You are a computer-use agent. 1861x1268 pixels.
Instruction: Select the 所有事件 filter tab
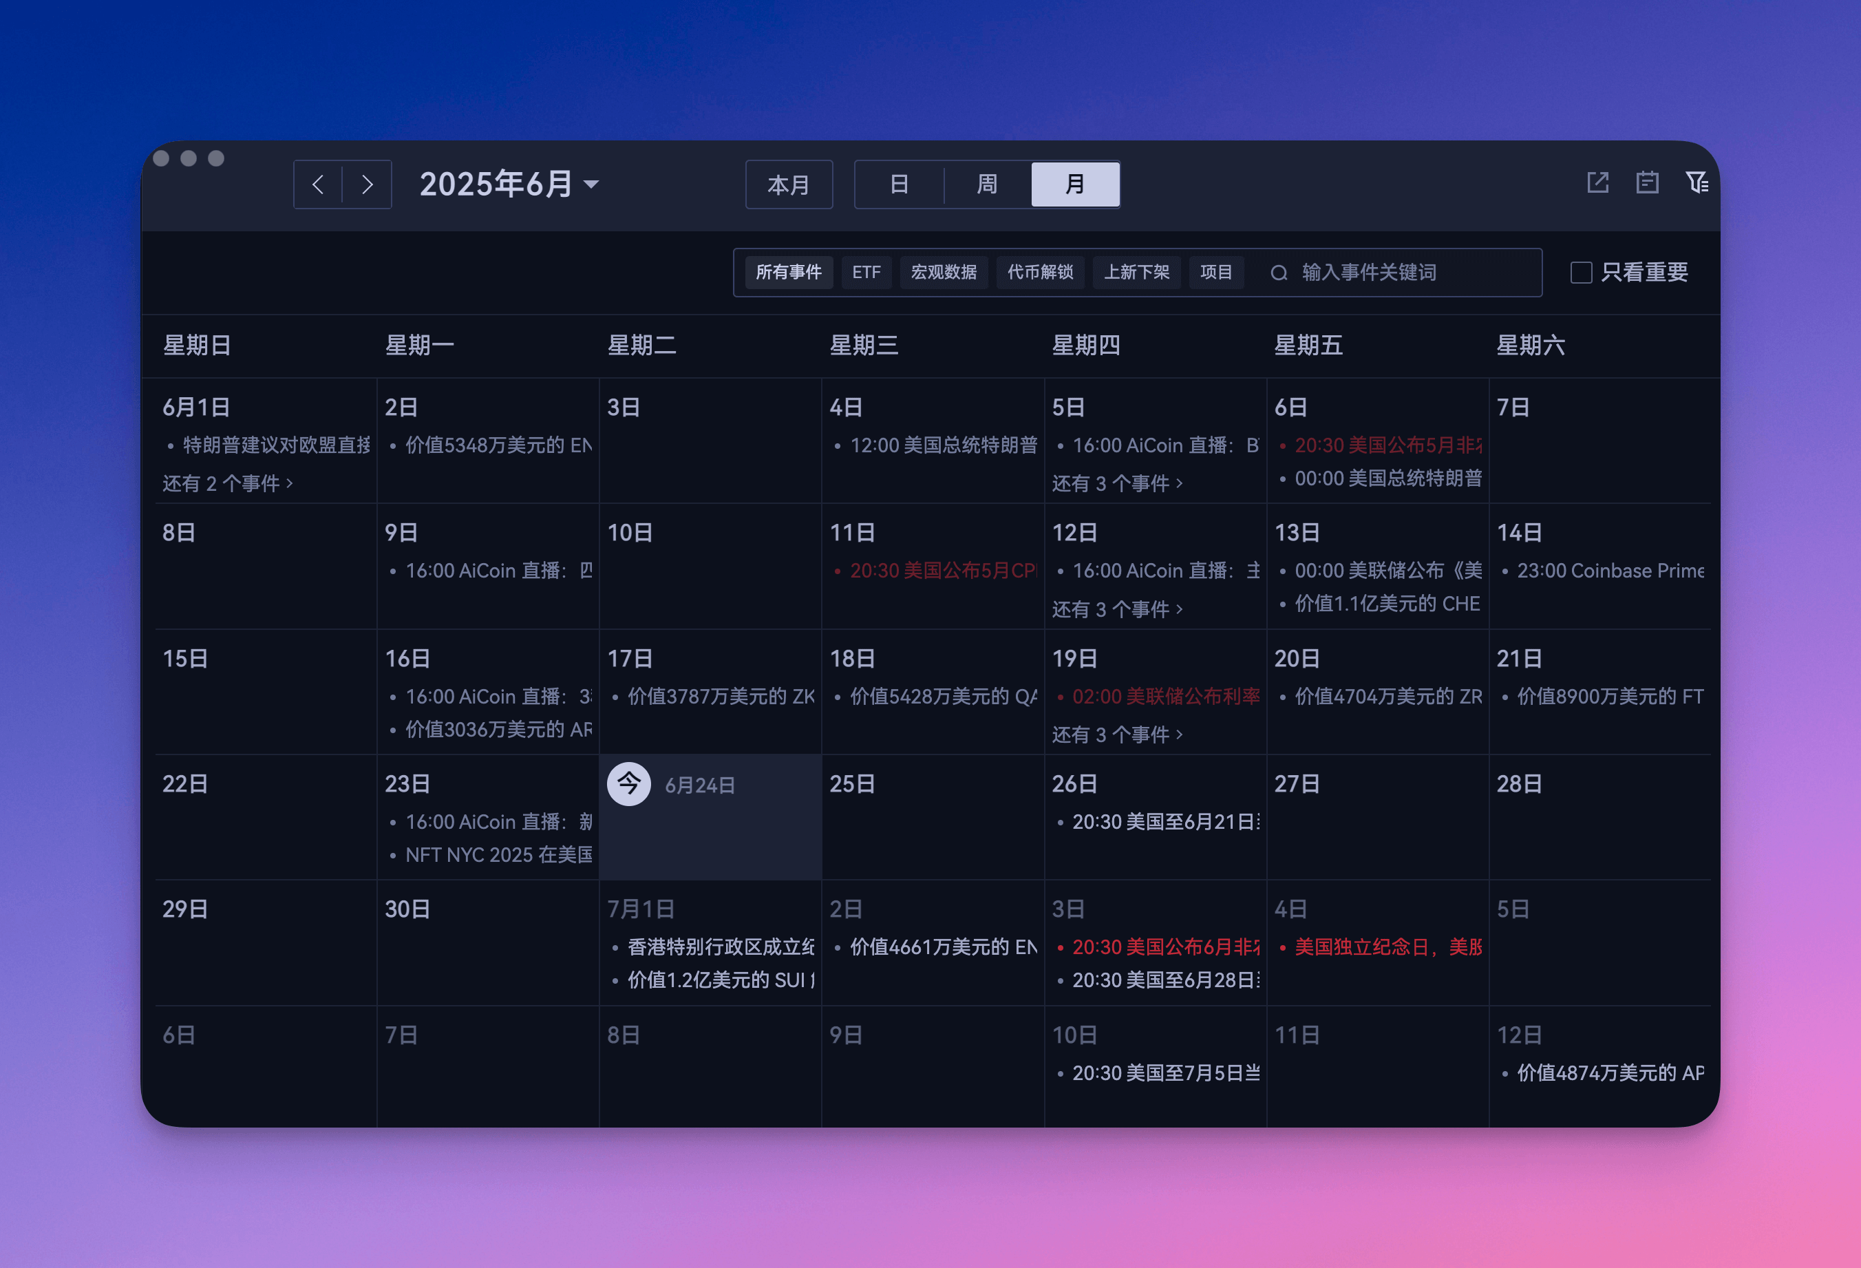pos(789,273)
